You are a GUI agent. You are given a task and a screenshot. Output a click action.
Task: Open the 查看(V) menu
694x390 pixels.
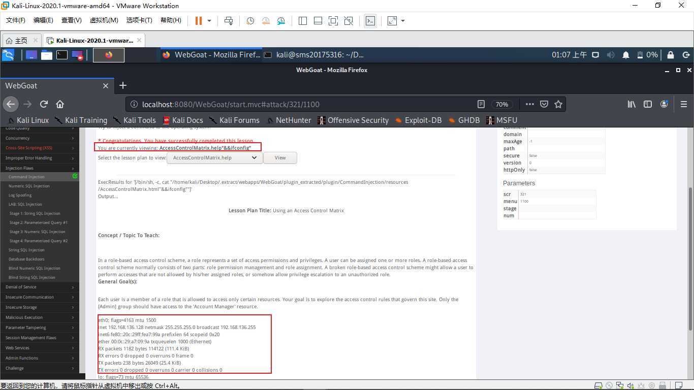[x=71, y=20]
